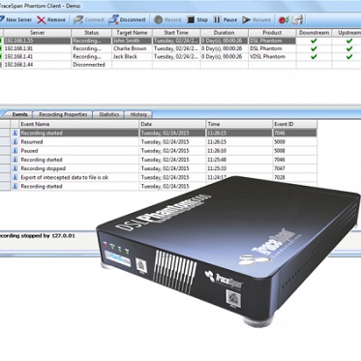The height and width of the screenshot is (361, 361).
Task: Click the Upstream checkmark for the Jack Black row
Action: click(x=349, y=56)
